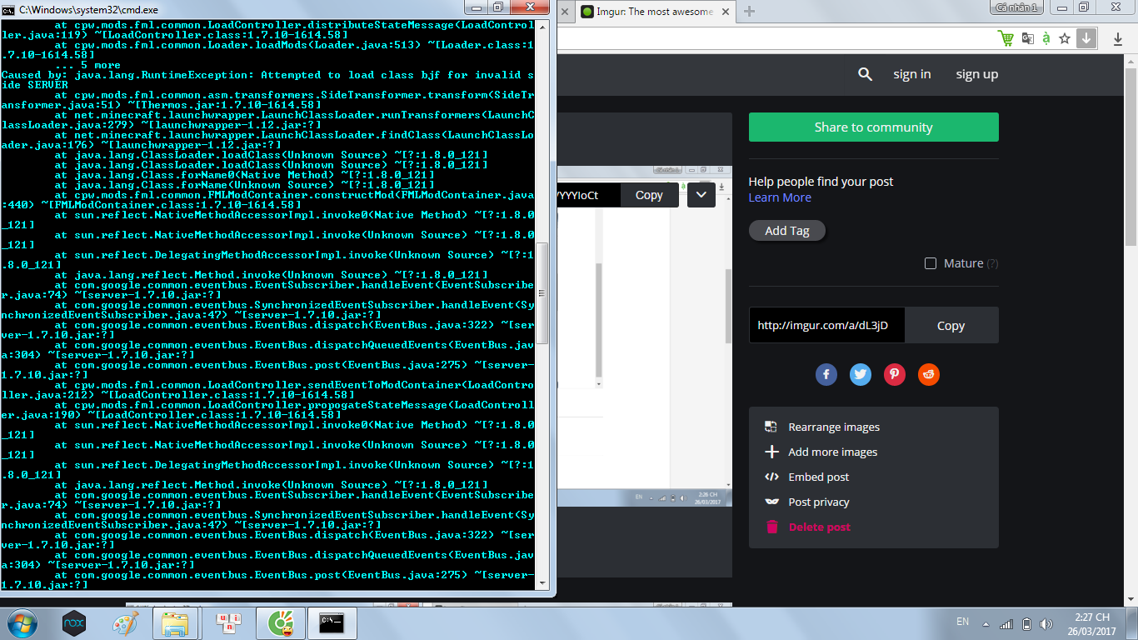
Task: Expand the image link options chevron
Action: (x=701, y=195)
